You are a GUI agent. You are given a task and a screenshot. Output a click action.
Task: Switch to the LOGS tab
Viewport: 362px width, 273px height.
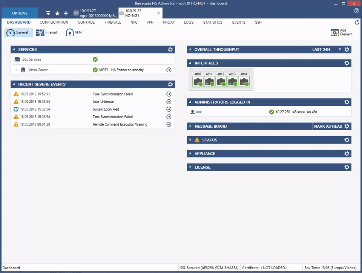click(189, 22)
